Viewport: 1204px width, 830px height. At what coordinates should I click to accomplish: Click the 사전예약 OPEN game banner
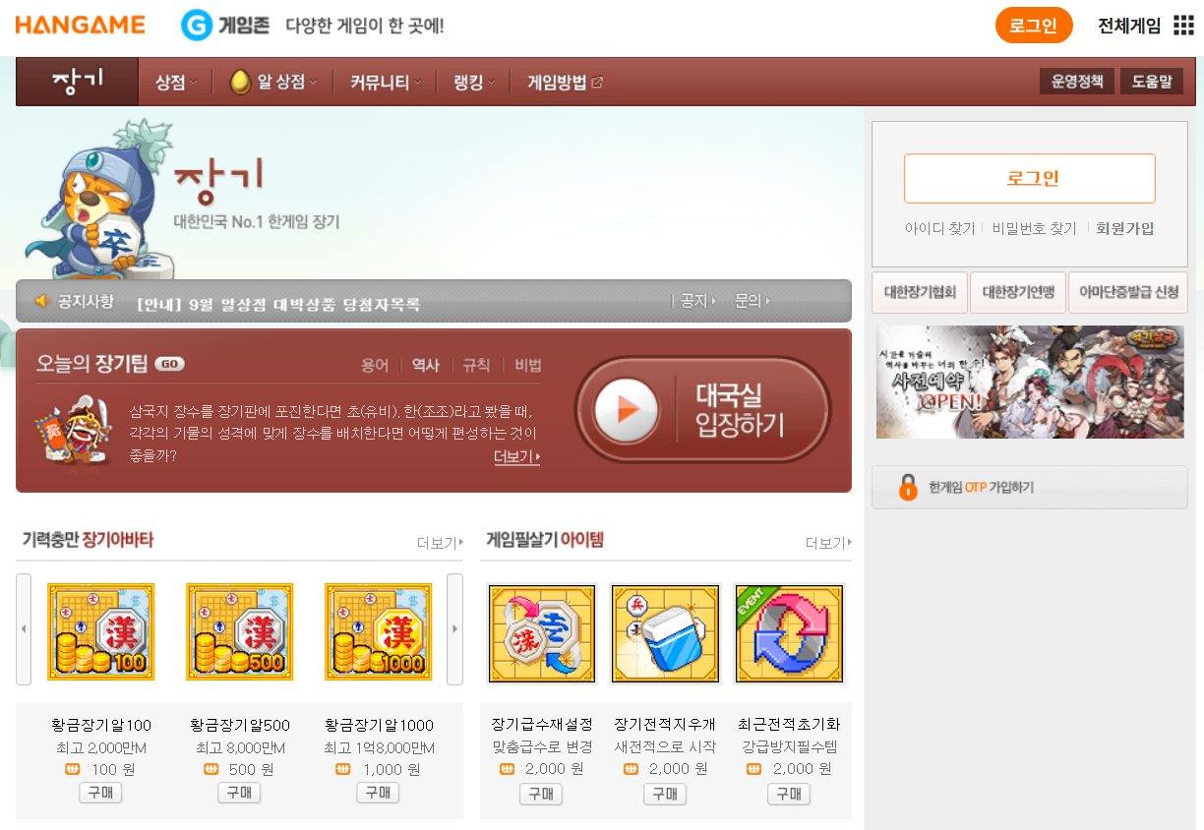point(1030,382)
